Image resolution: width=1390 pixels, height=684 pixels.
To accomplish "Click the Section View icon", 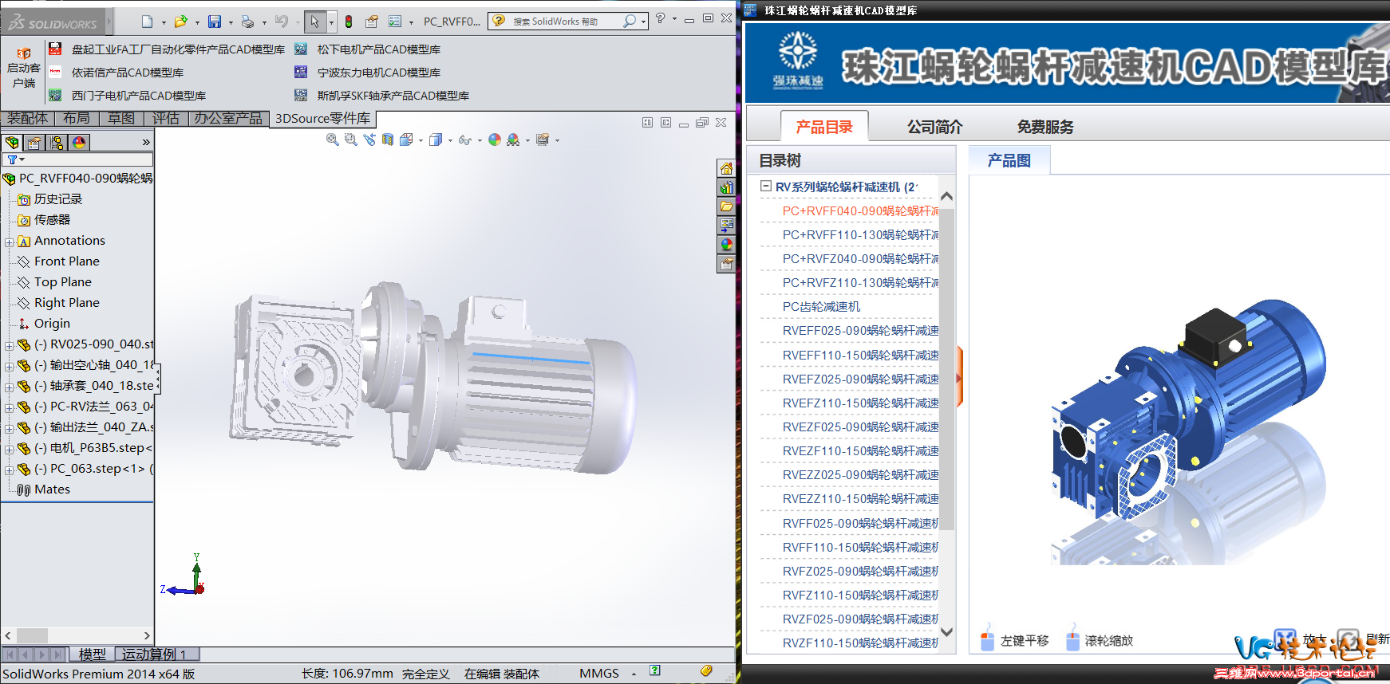I will point(388,140).
